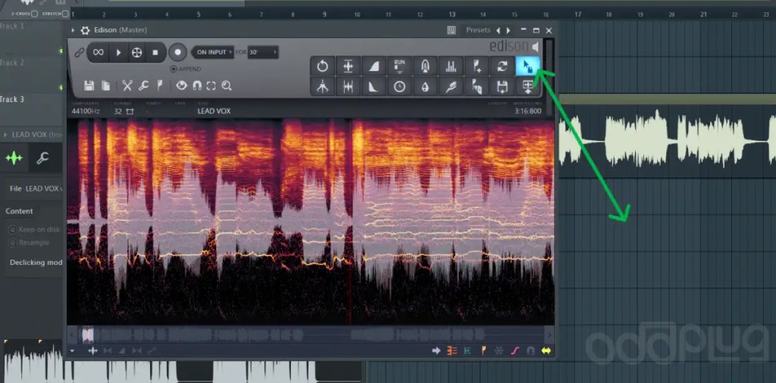The image size is (776, 383).
Task: Click the RUN script button
Action: [399, 66]
